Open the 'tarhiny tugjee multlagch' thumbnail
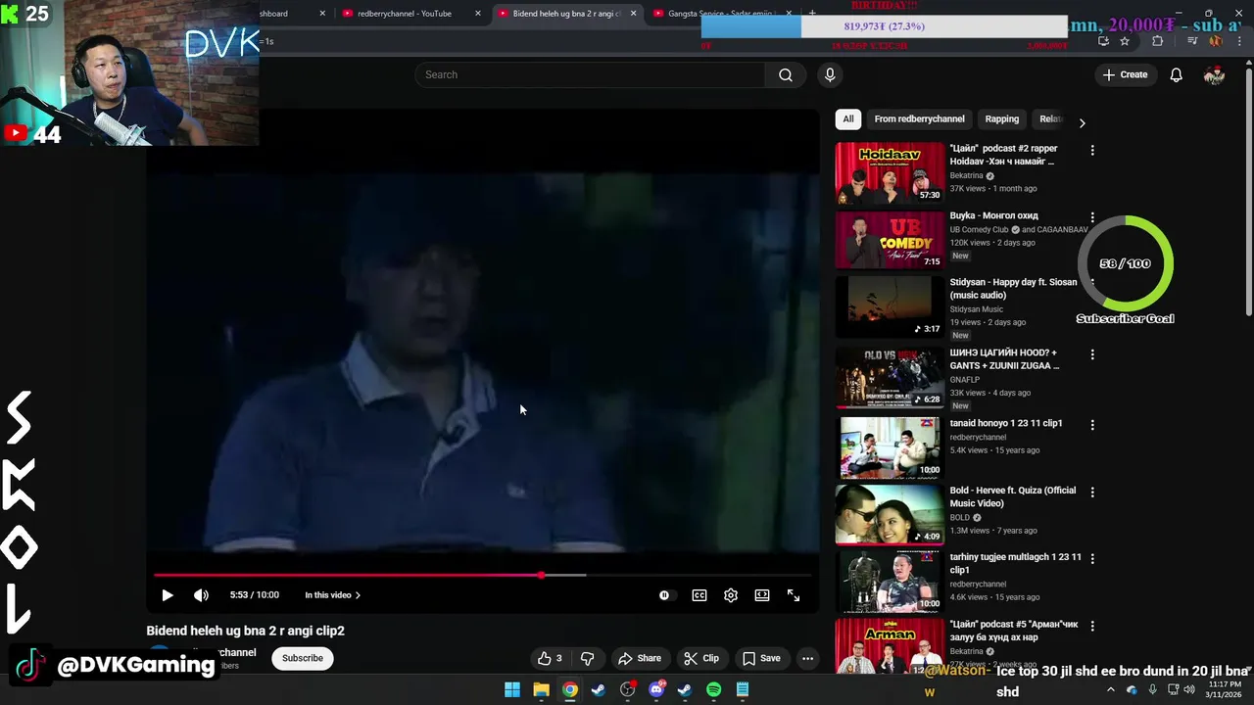The image size is (1254, 705). (890, 582)
